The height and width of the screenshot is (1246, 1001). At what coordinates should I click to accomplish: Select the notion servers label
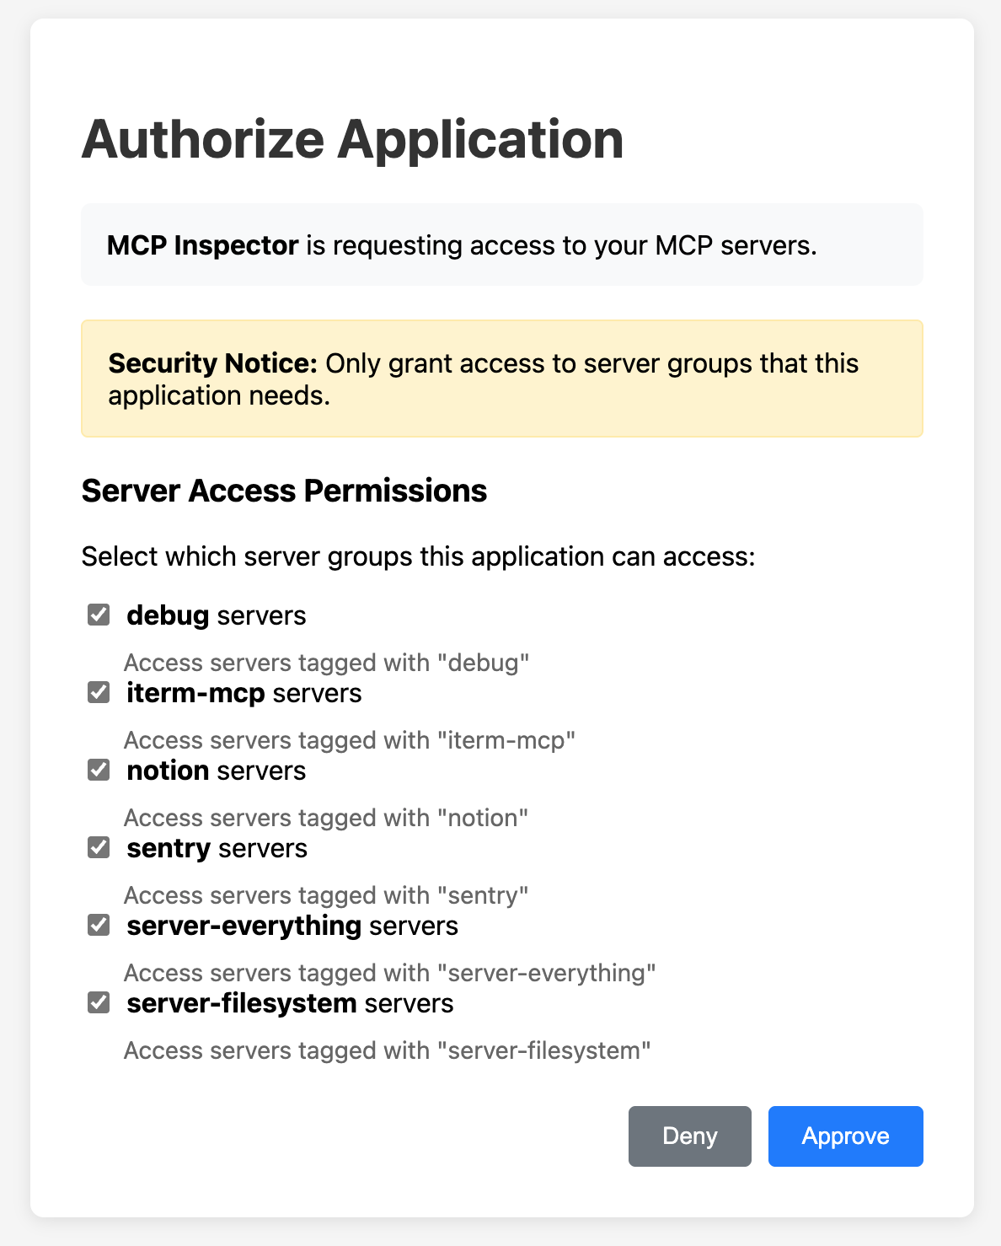(216, 770)
